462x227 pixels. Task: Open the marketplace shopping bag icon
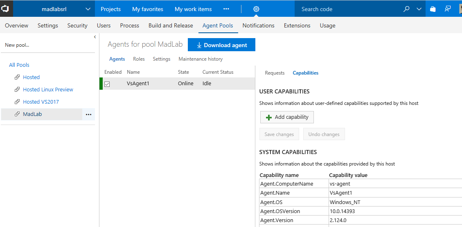[x=433, y=9]
